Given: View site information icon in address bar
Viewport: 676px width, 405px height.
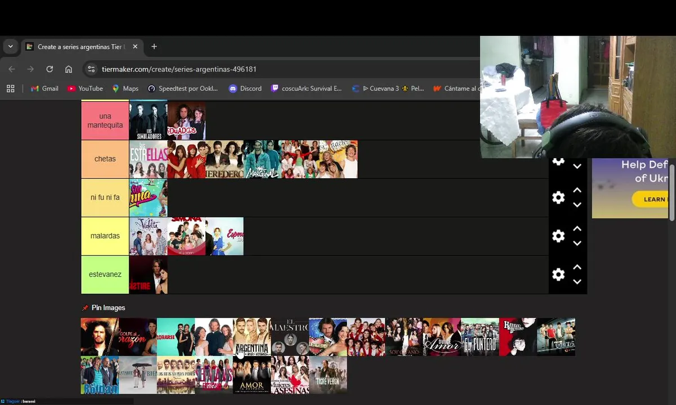Looking at the screenshot, I should (x=91, y=69).
